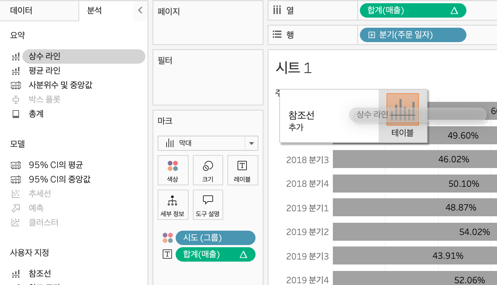Click the bar labeled 43.91%
Screen dimensions: 497x285
click(x=415, y=256)
